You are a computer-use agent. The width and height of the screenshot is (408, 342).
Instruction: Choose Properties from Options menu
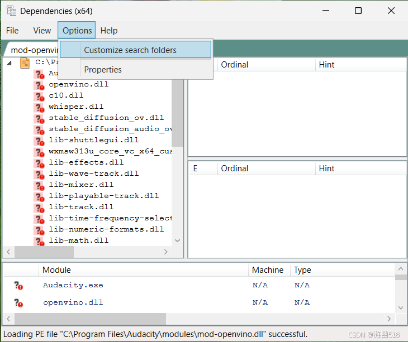click(x=135, y=70)
